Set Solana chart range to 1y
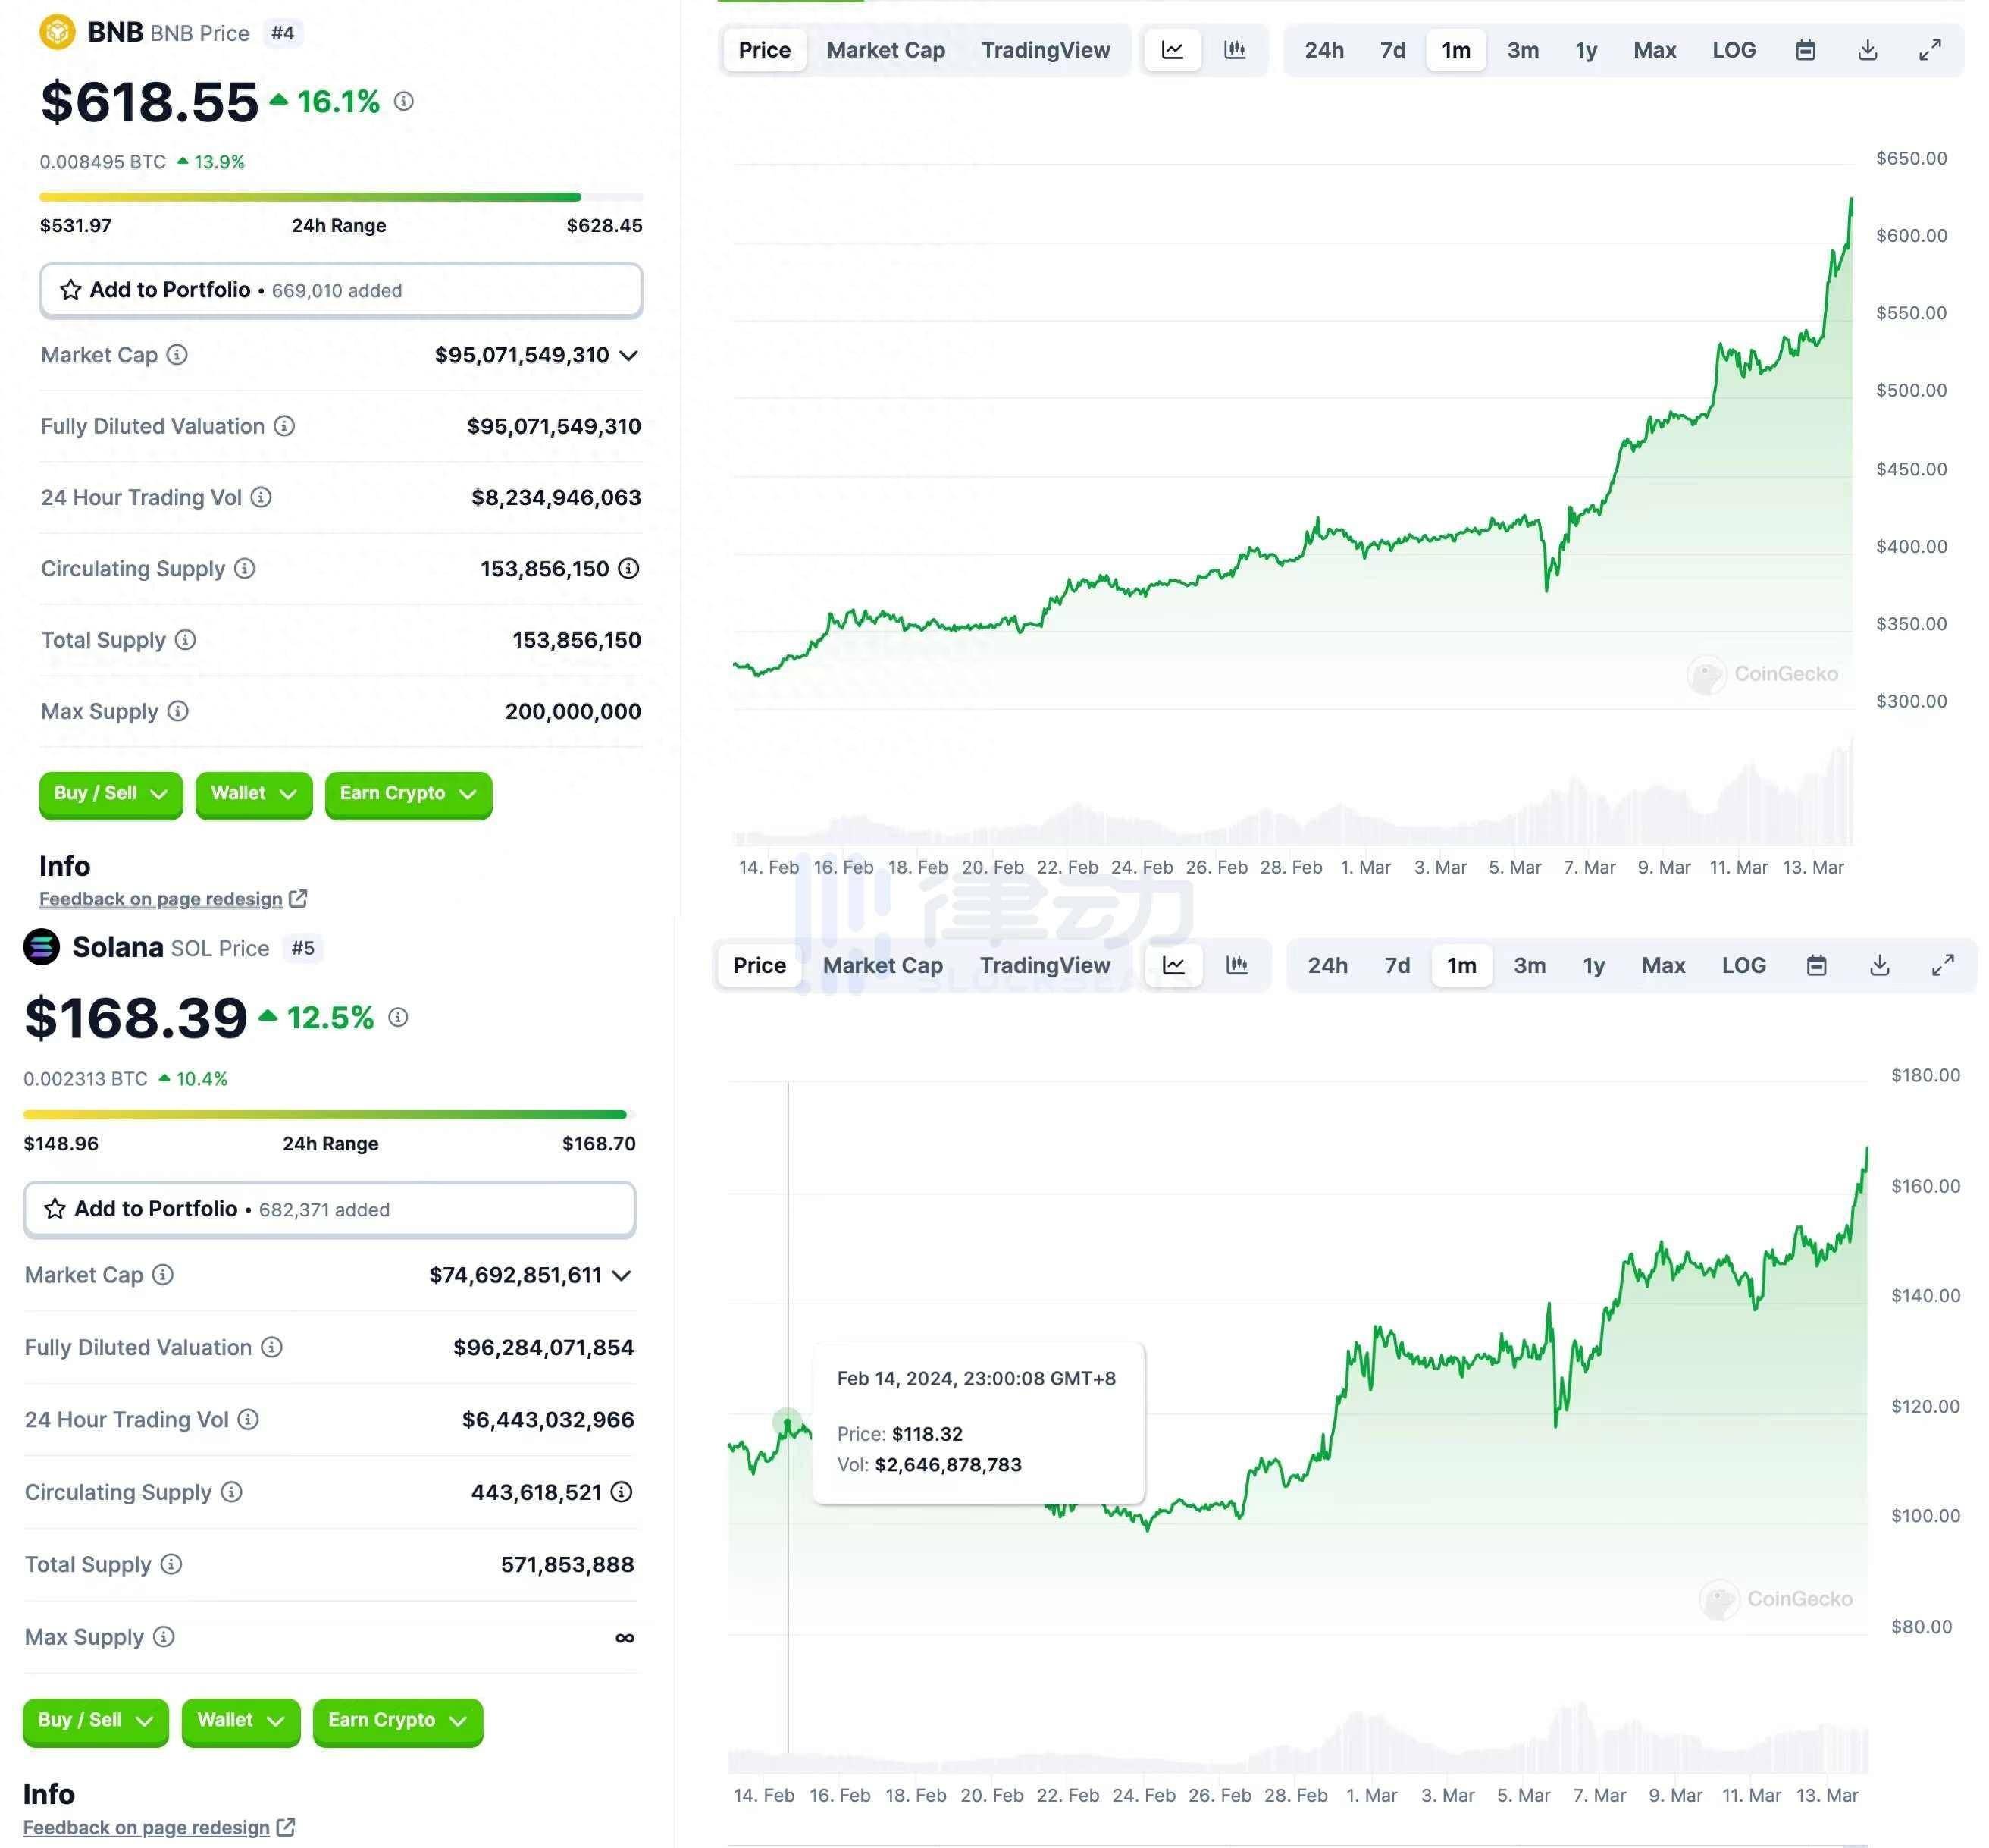 point(1593,965)
